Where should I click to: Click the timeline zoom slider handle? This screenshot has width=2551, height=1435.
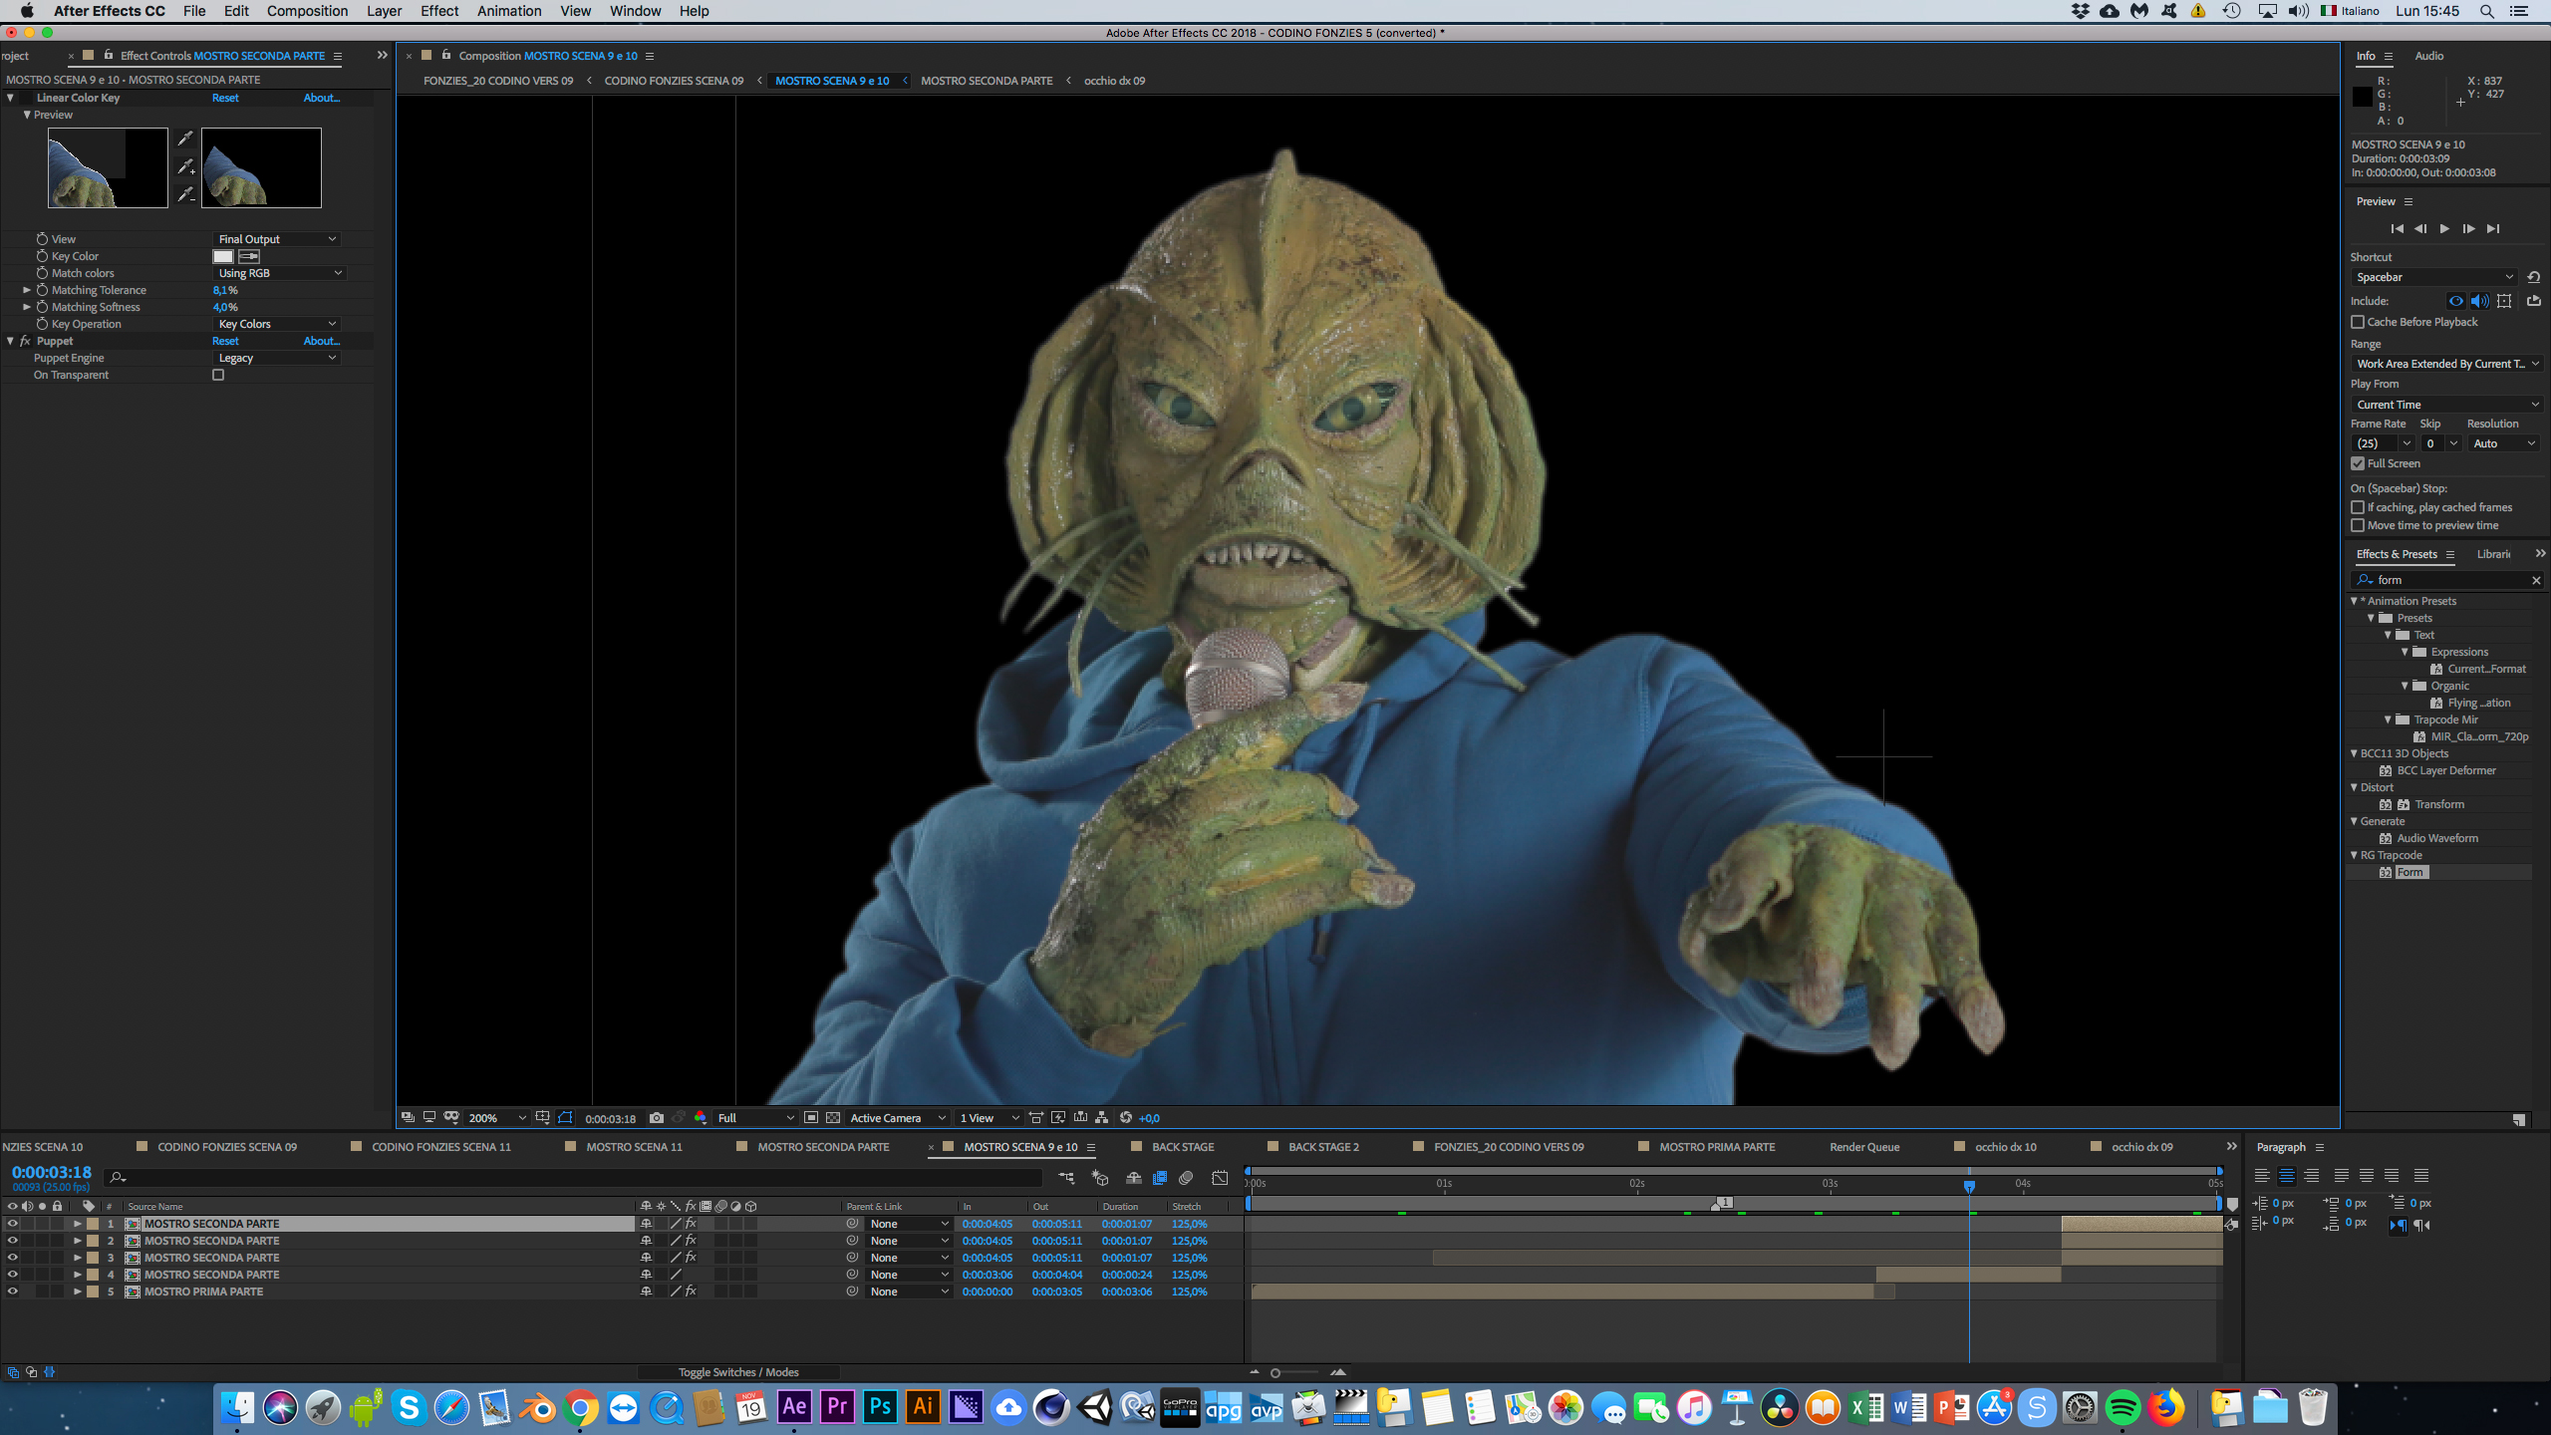[x=1275, y=1373]
